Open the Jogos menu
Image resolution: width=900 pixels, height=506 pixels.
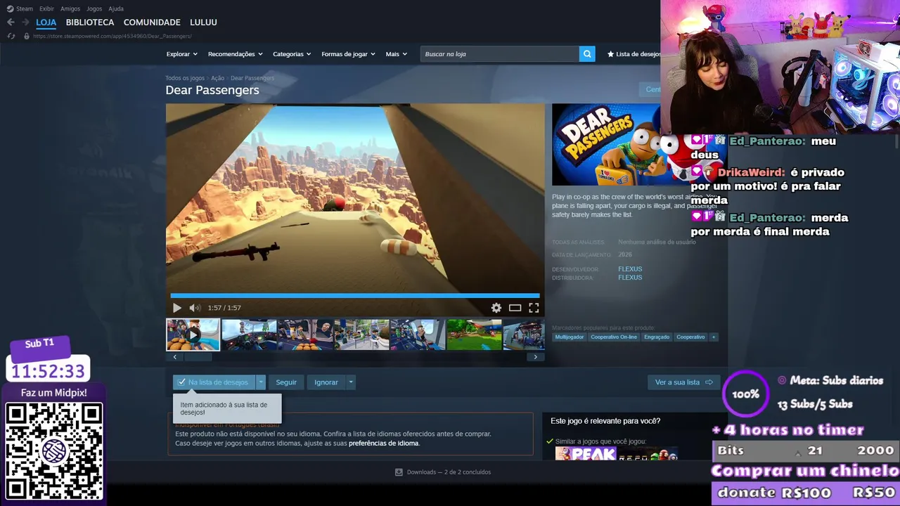point(94,8)
